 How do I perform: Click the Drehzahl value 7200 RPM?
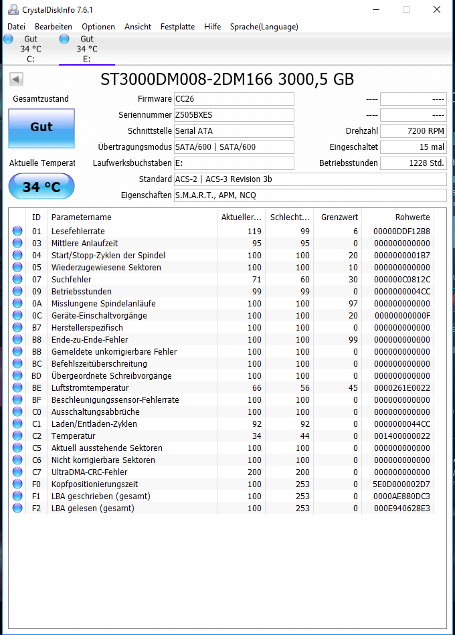point(414,130)
